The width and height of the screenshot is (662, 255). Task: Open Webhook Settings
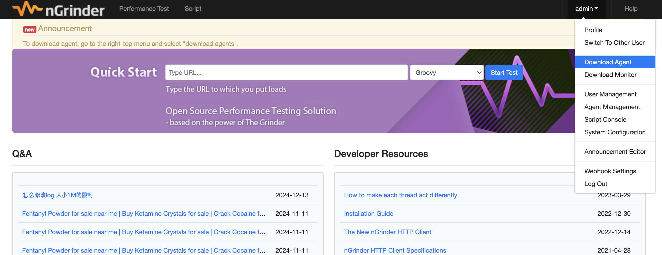coord(615,171)
